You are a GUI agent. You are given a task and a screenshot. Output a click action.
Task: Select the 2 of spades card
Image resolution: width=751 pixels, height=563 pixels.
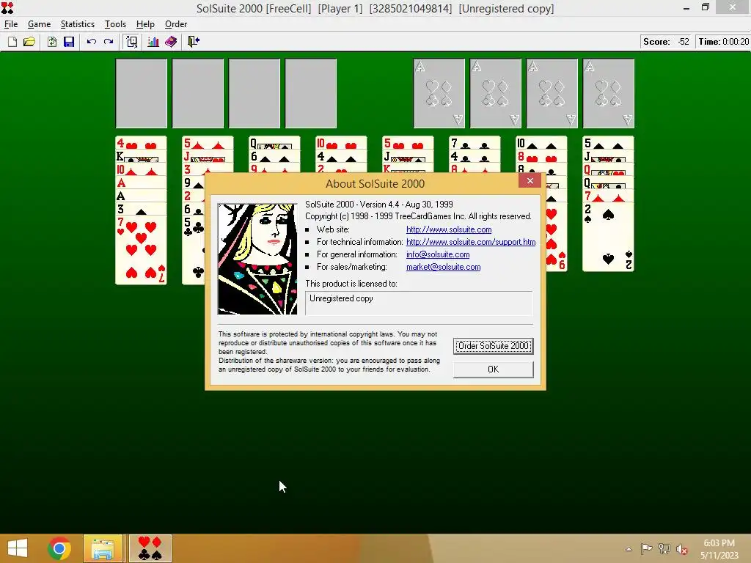pyautogui.click(x=608, y=237)
